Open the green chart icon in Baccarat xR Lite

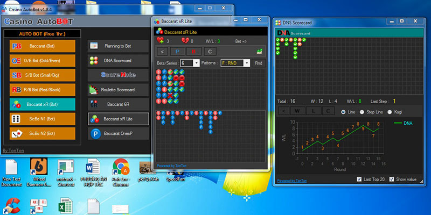(x=259, y=51)
